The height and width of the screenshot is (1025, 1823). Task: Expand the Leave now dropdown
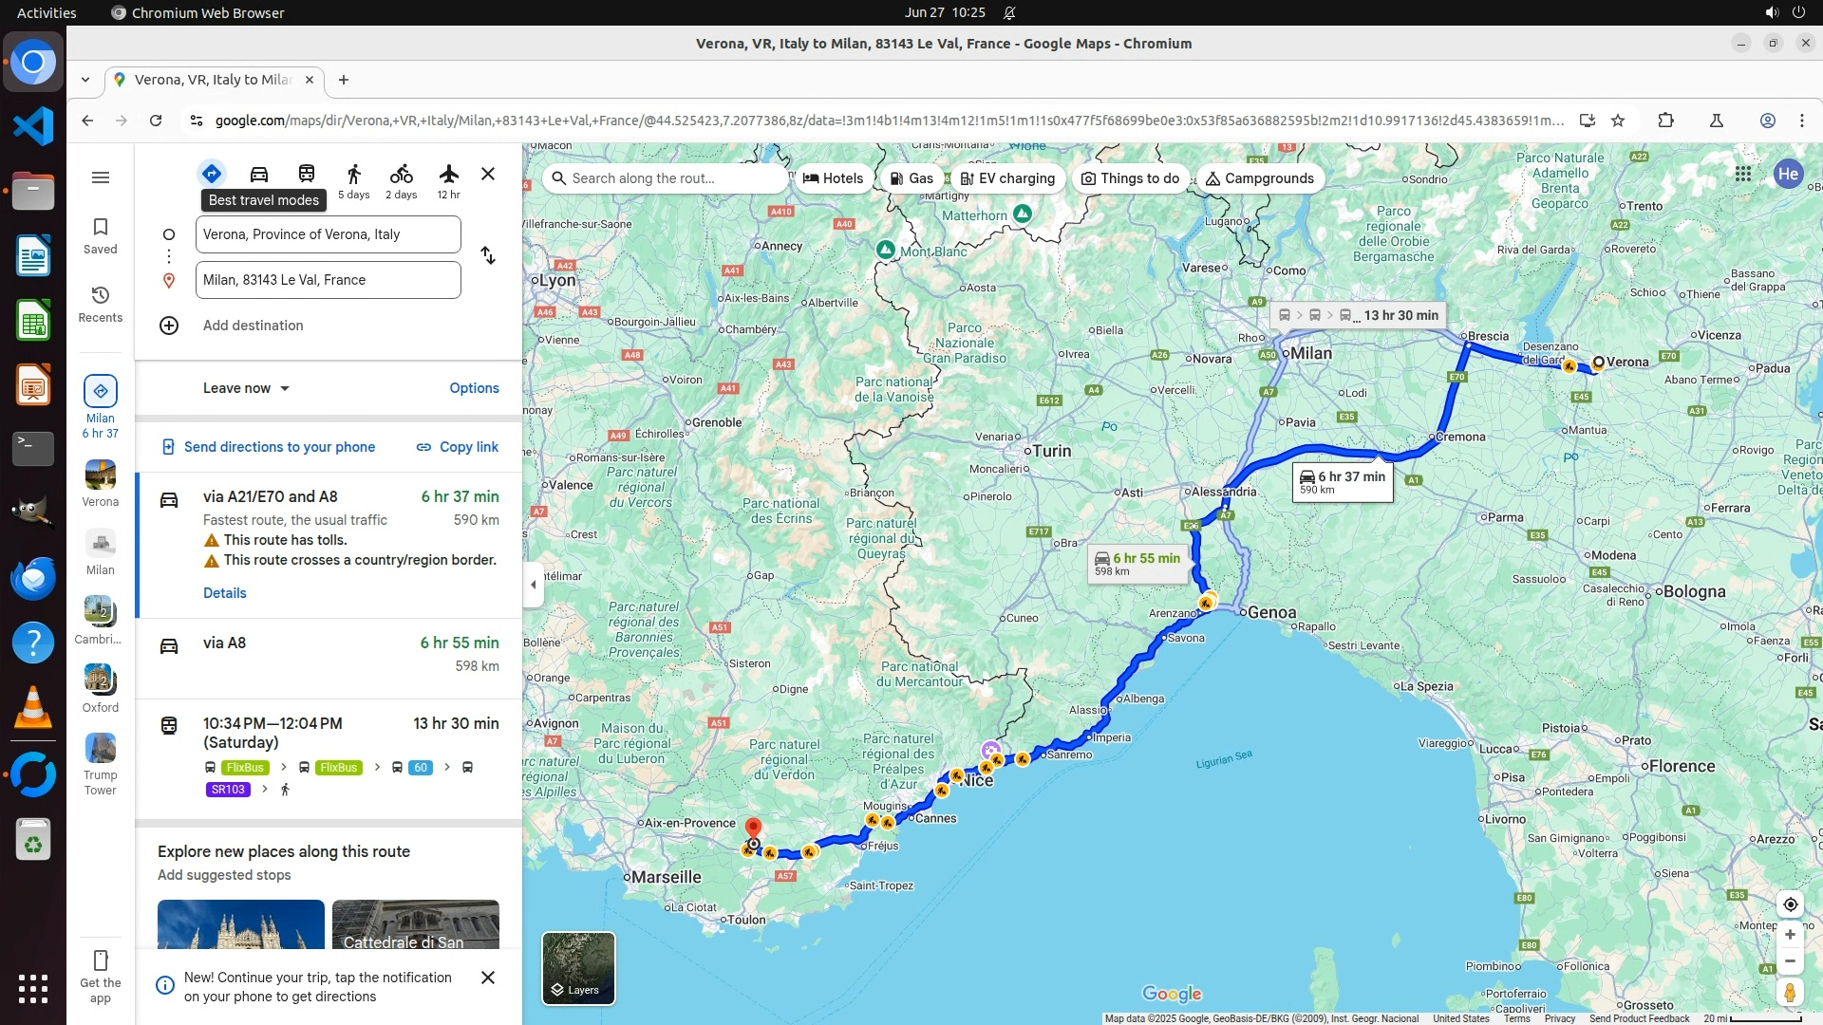point(246,388)
